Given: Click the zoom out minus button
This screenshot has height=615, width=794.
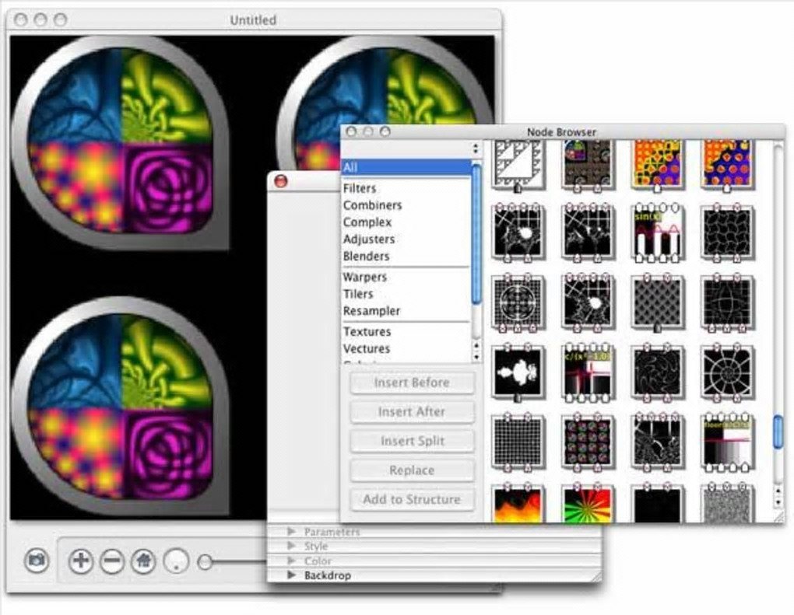Looking at the screenshot, I should 112,561.
